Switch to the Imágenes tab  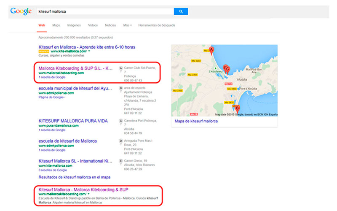[x=74, y=25]
